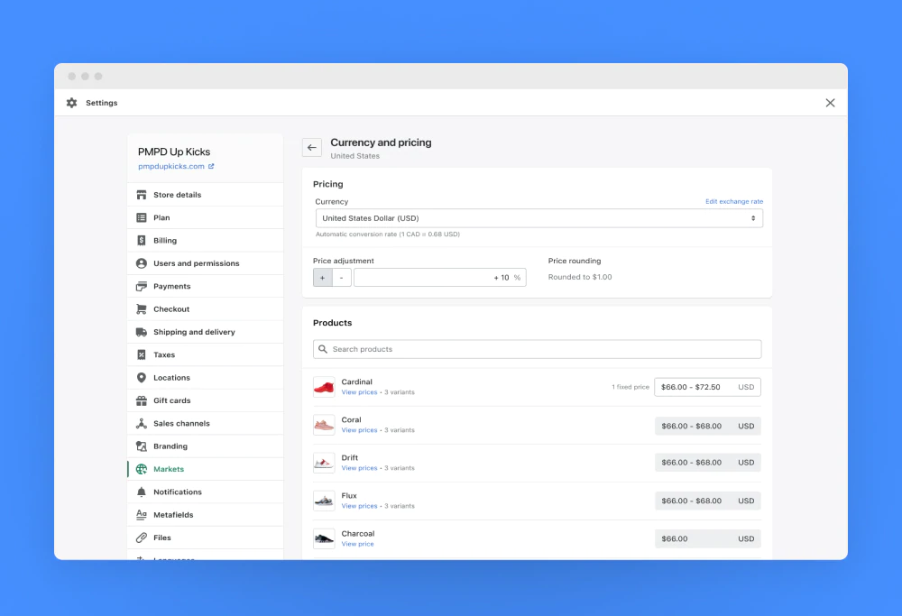Click the 'Automatic conversion rate' note
The image size is (902, 616).
pos(388,234)
